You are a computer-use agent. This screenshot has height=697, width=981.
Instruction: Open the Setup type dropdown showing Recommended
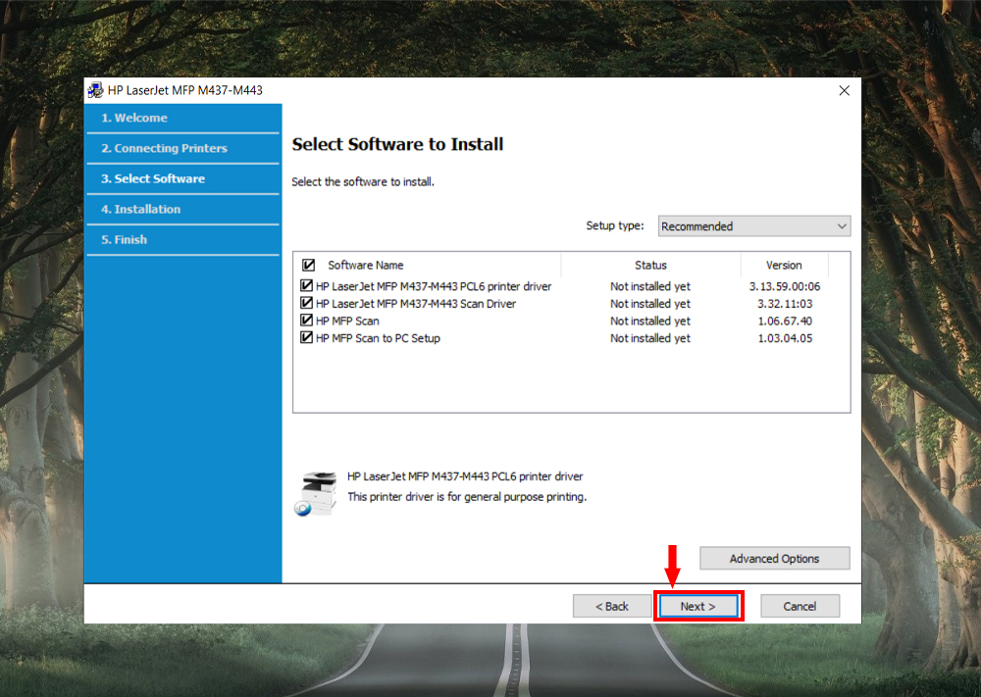pyautogui.click(x=753, y=226)
